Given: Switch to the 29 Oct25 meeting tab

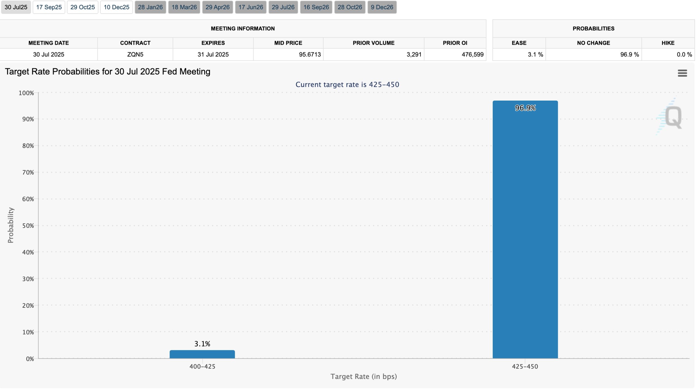Looking at the screenshot, I should pyautogui.click(x=83, y=7).
